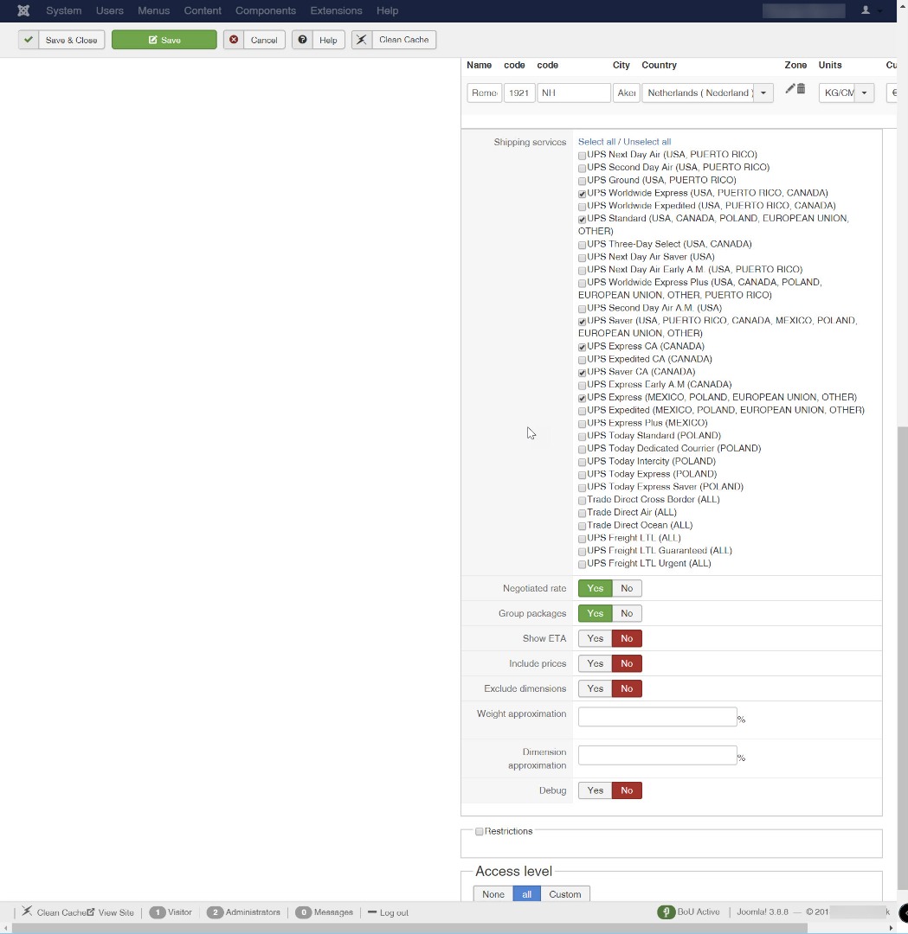Click the green Save button

[x=164, y=40]
